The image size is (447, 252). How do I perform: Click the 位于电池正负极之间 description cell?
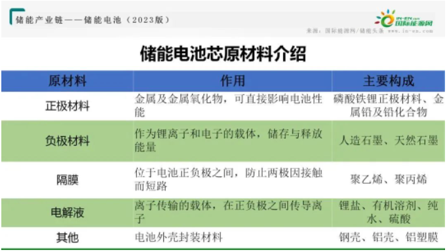229,180
